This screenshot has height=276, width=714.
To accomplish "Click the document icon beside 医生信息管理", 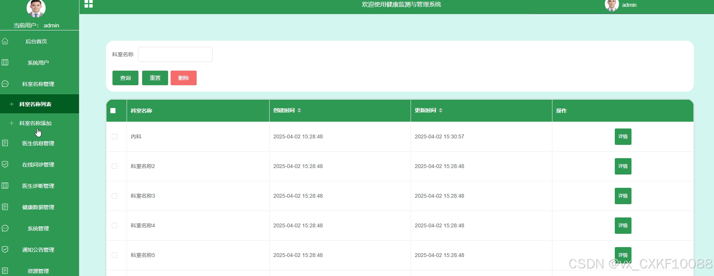I will 5,143.
